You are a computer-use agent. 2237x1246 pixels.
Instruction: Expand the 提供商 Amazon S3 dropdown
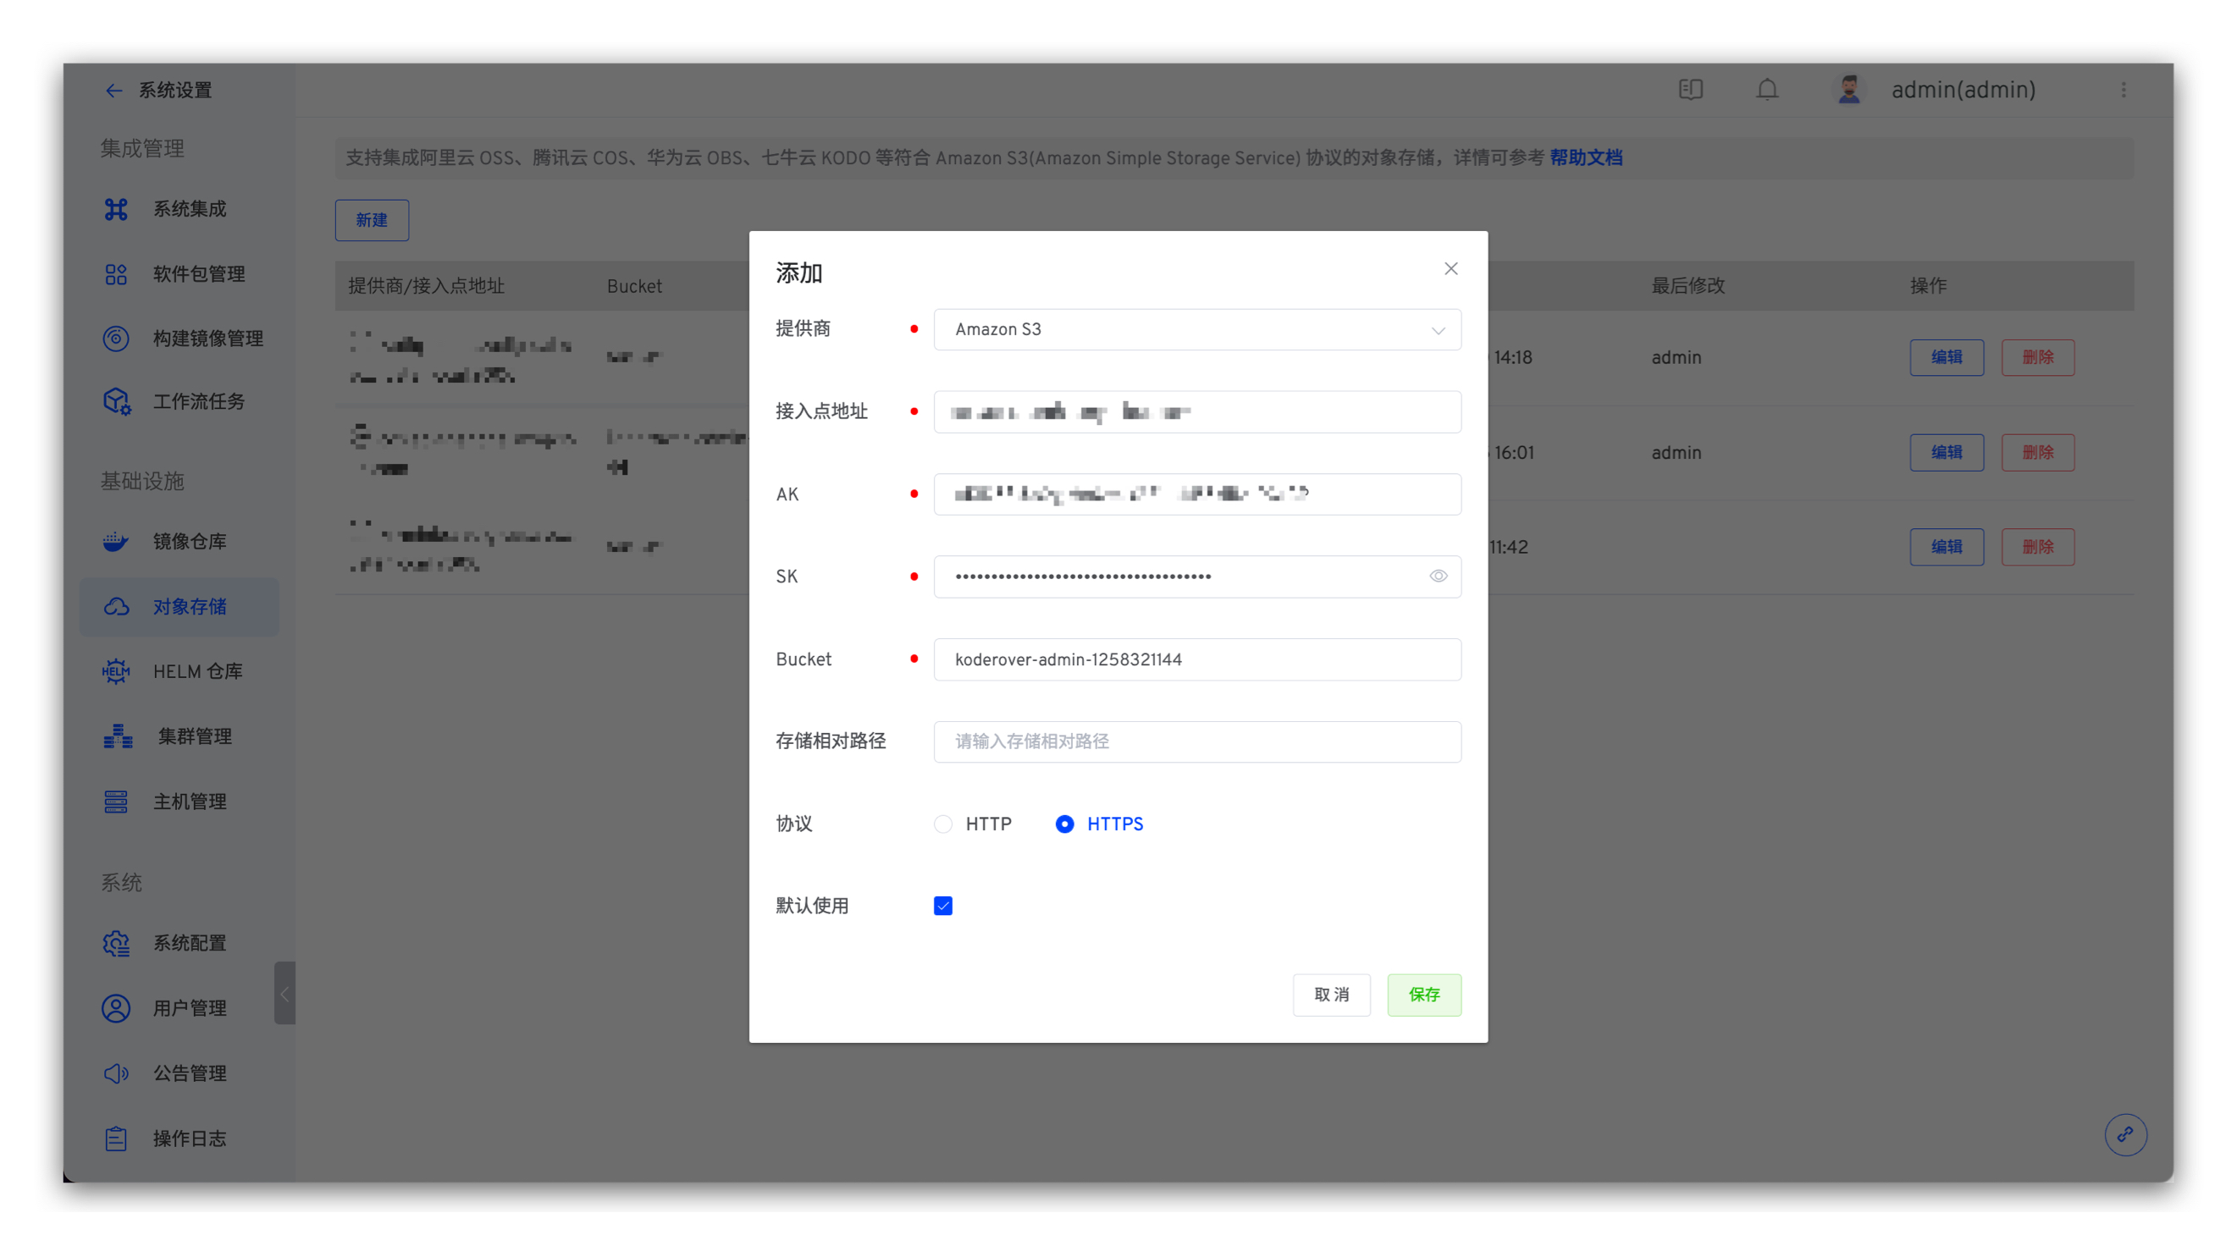[1196, 329]
